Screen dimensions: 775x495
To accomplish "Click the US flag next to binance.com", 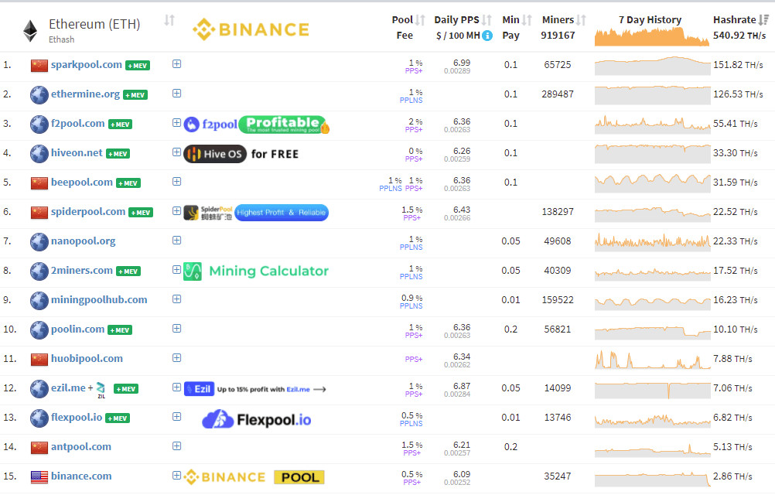I will pos(39,476).
